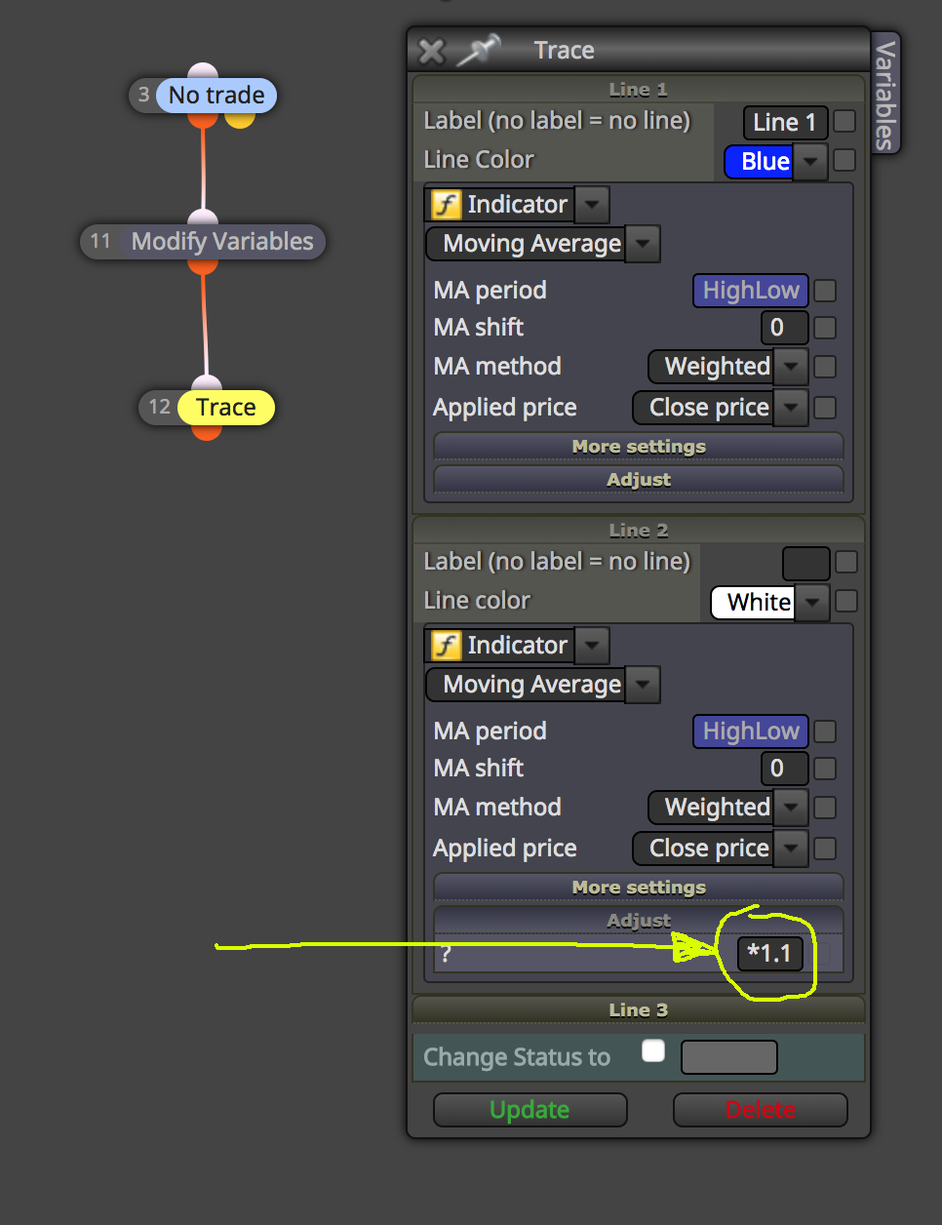Click the Line 2 Indicator function icon
The height and width of the screenshot is (1225, 942).
[x=446, y=646]
